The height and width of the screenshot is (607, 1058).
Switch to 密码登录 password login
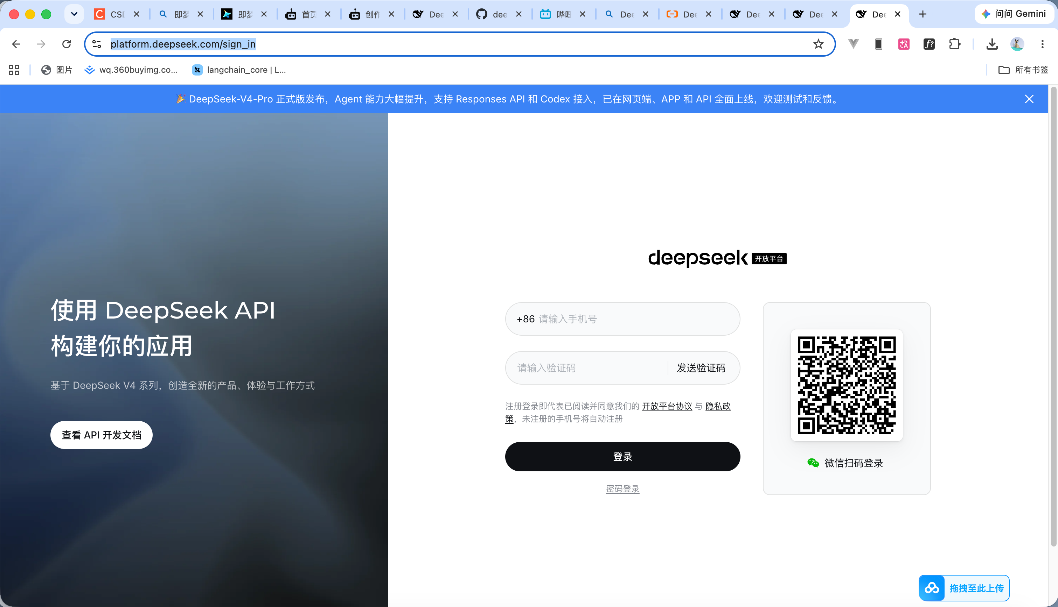[x=623, y=488]
